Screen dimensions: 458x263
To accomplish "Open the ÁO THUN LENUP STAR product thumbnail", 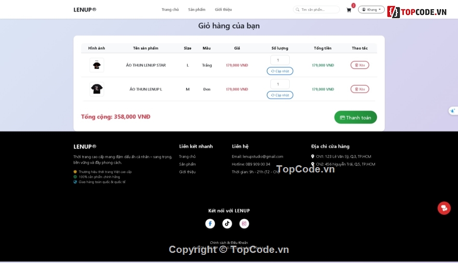I will pyautogui.click(x=97, y=65).
